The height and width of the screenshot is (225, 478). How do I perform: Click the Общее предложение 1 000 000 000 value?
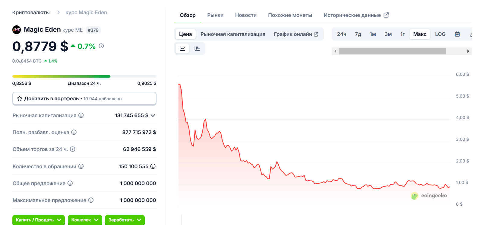point(138,183)
